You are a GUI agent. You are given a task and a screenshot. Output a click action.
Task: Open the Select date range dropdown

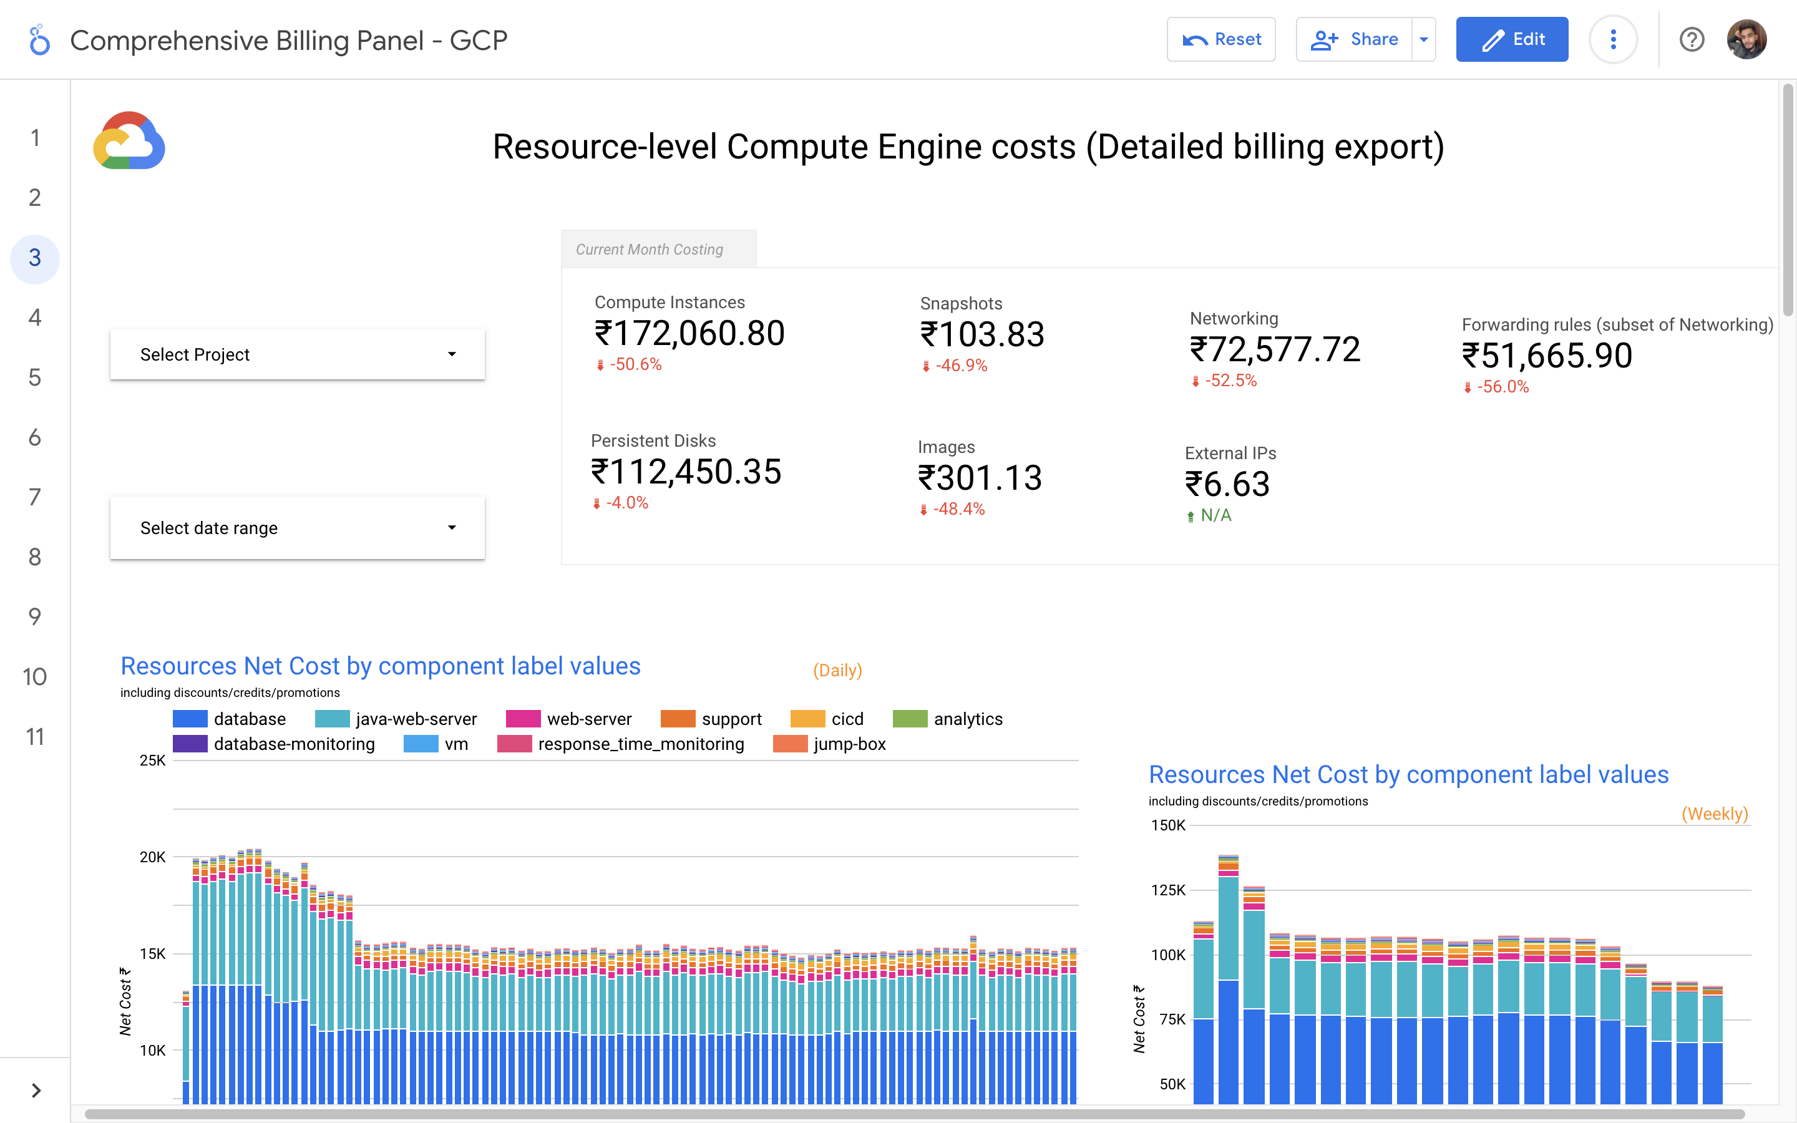pos(297,528)
